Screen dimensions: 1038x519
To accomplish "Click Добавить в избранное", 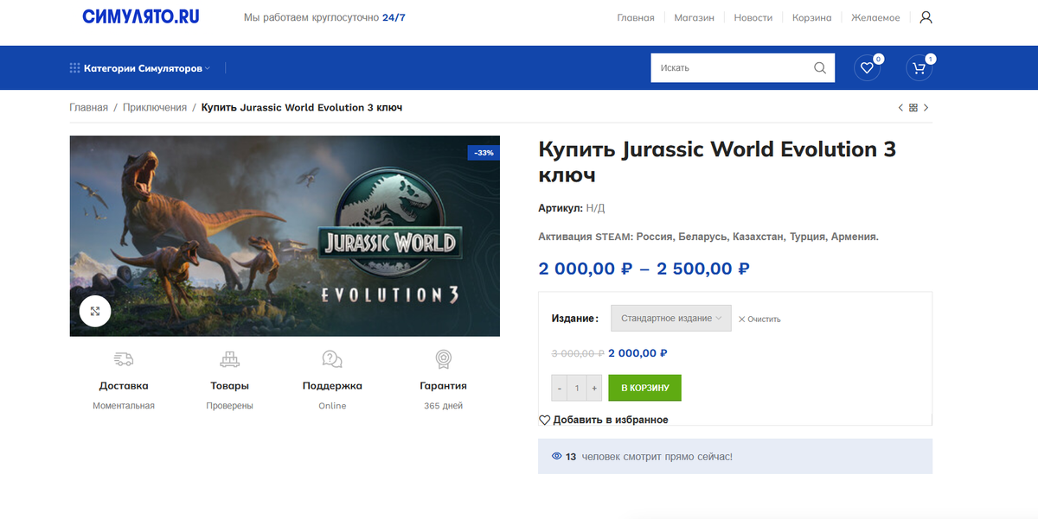I will 604,420.
